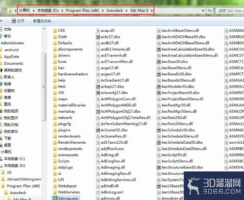Open the mentalray folder icon

click(x=55, y=111)
